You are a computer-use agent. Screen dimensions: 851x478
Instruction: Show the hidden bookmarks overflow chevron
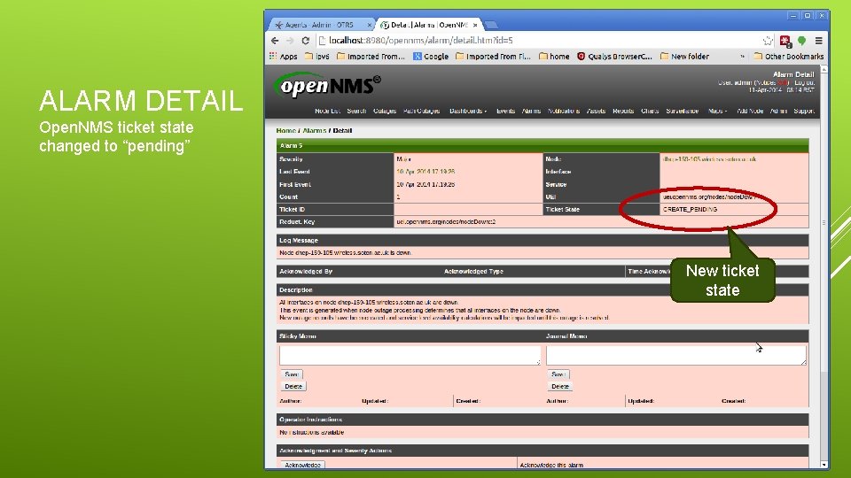[x=742, y=57]
